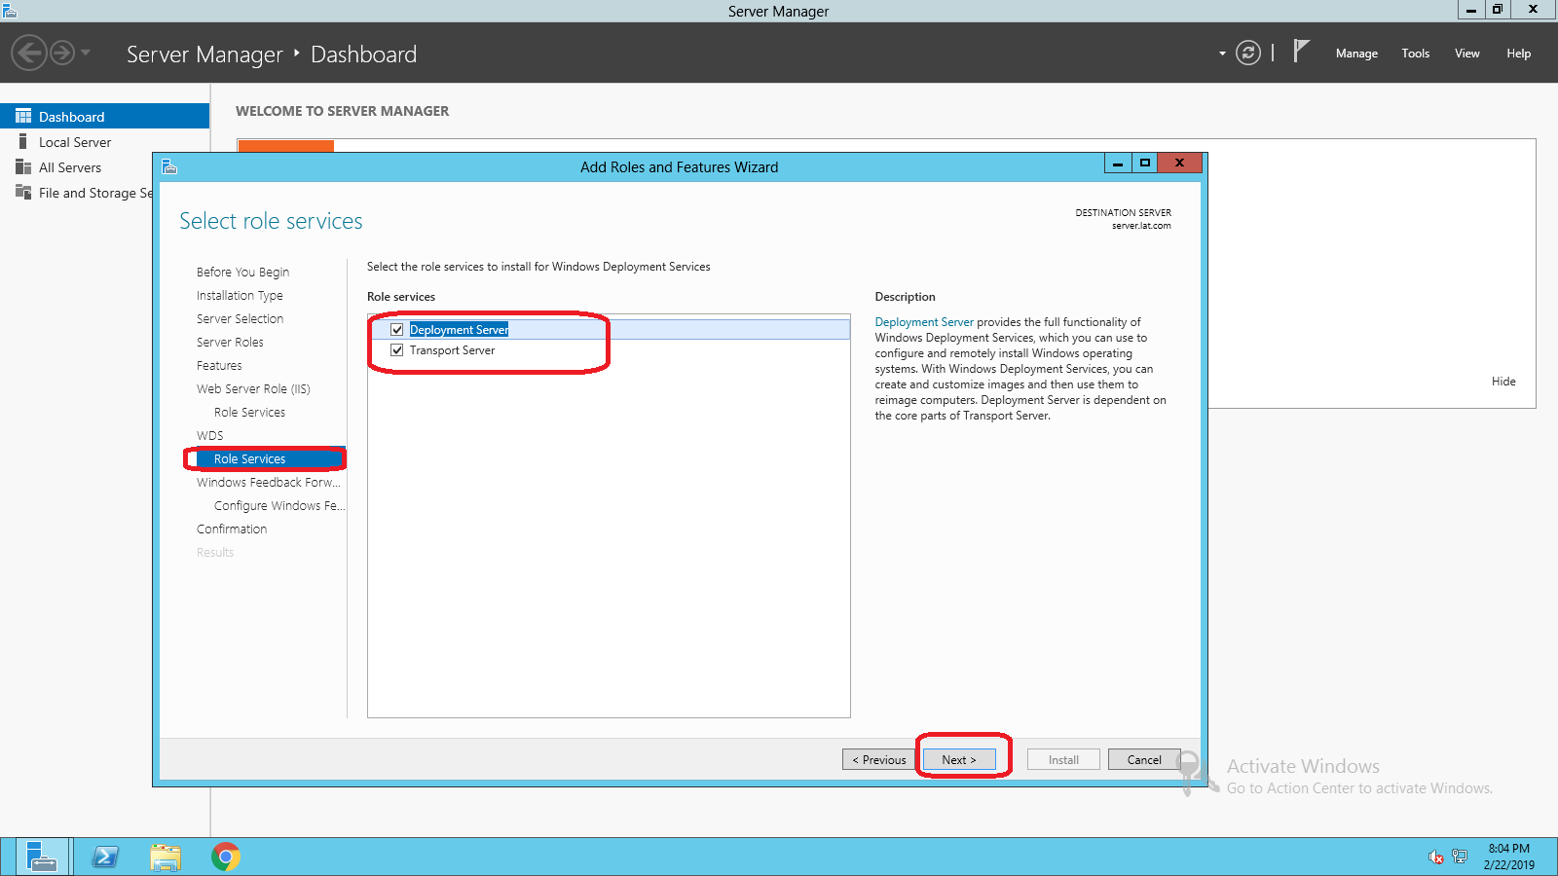
Task: Open the Tools menu
Action: pyautogui.click(x=1415, y=54)
